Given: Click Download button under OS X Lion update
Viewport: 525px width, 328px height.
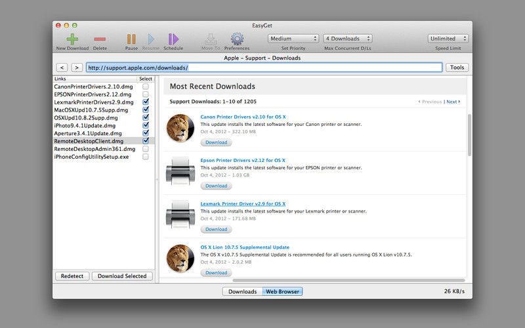Looking at the screenshot, I should tap(217, 273).
